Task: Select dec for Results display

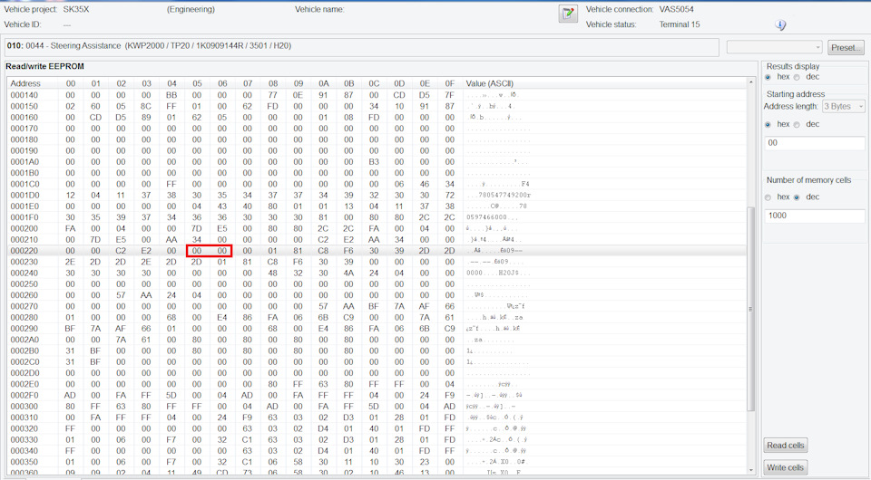Action: click(x=798, y=77)
